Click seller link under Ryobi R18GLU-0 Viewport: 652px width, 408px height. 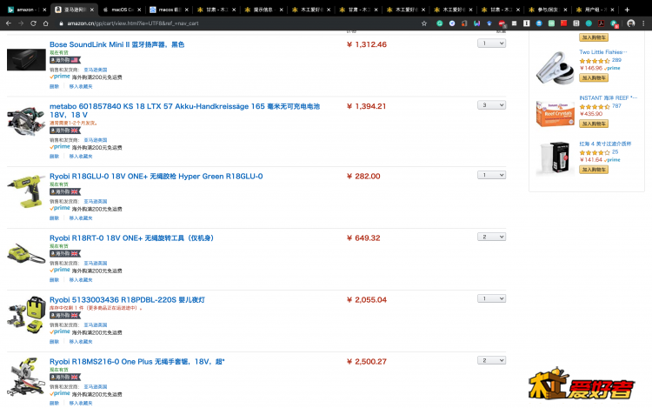click(x=96, y=201)
